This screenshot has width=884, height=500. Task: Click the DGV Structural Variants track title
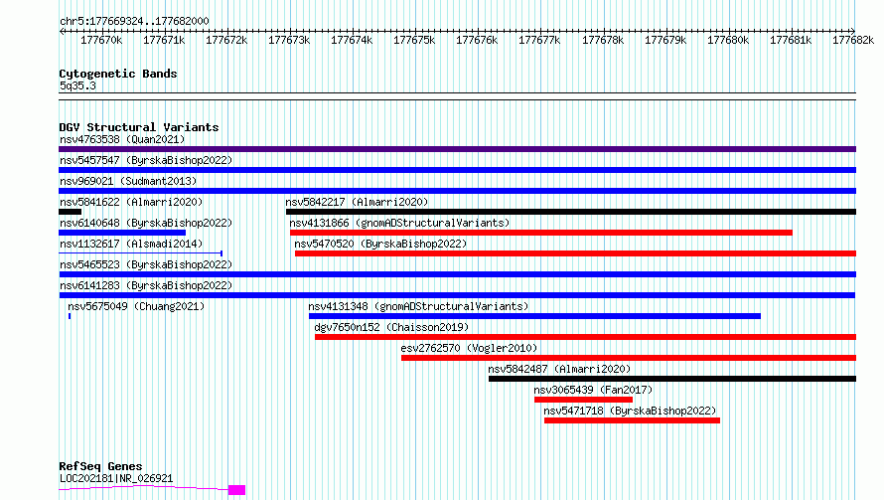[139, 127]
